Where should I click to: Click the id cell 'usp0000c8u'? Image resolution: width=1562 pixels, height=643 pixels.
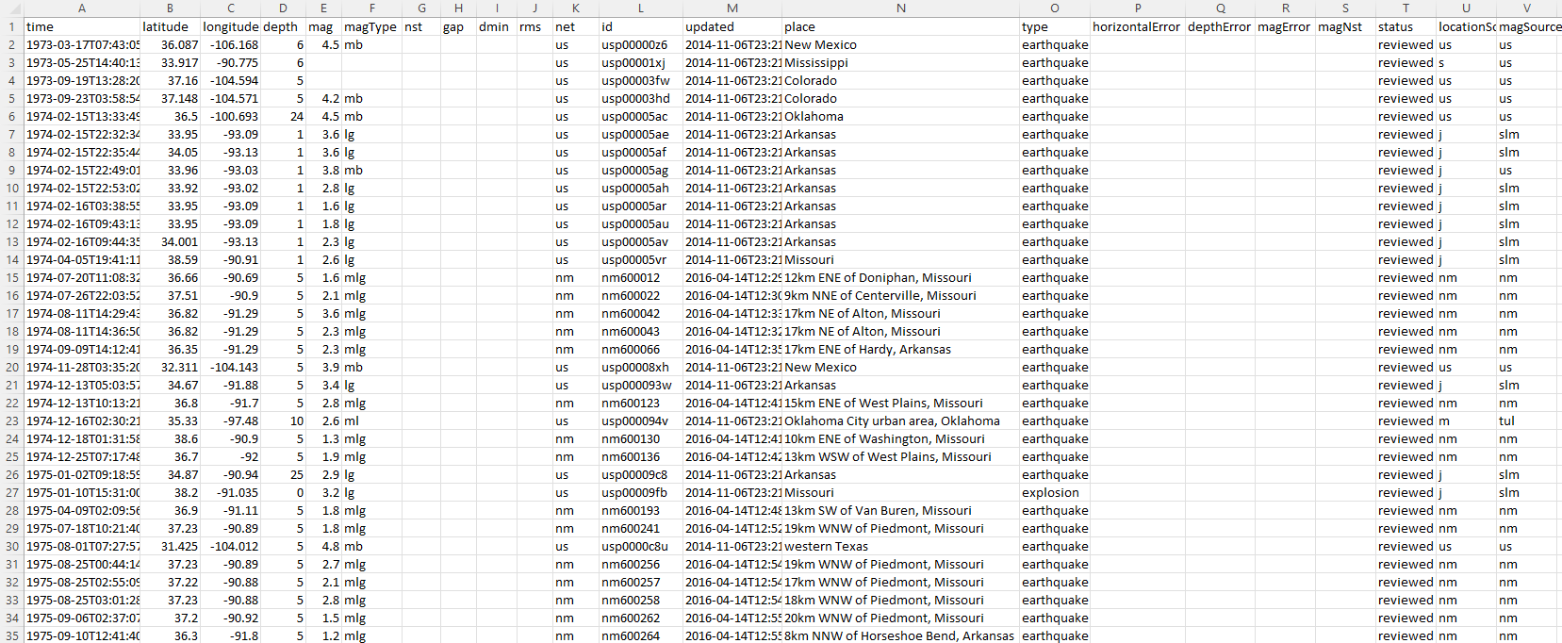[641, 547]
